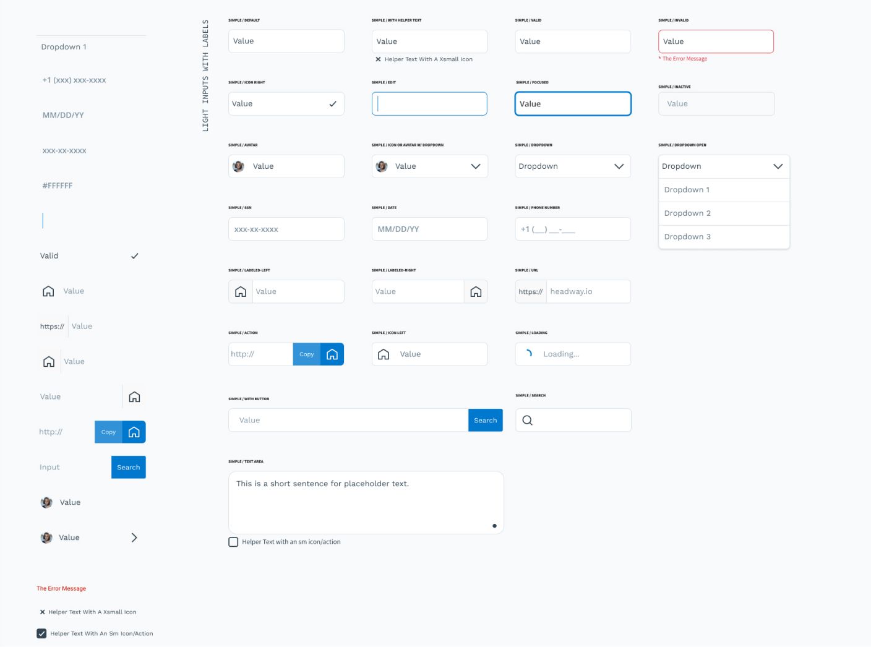This screenshot has width=871, height=647.
Task: Click the #FFFFFF color value in the sidebar
Action: (56, 185)
